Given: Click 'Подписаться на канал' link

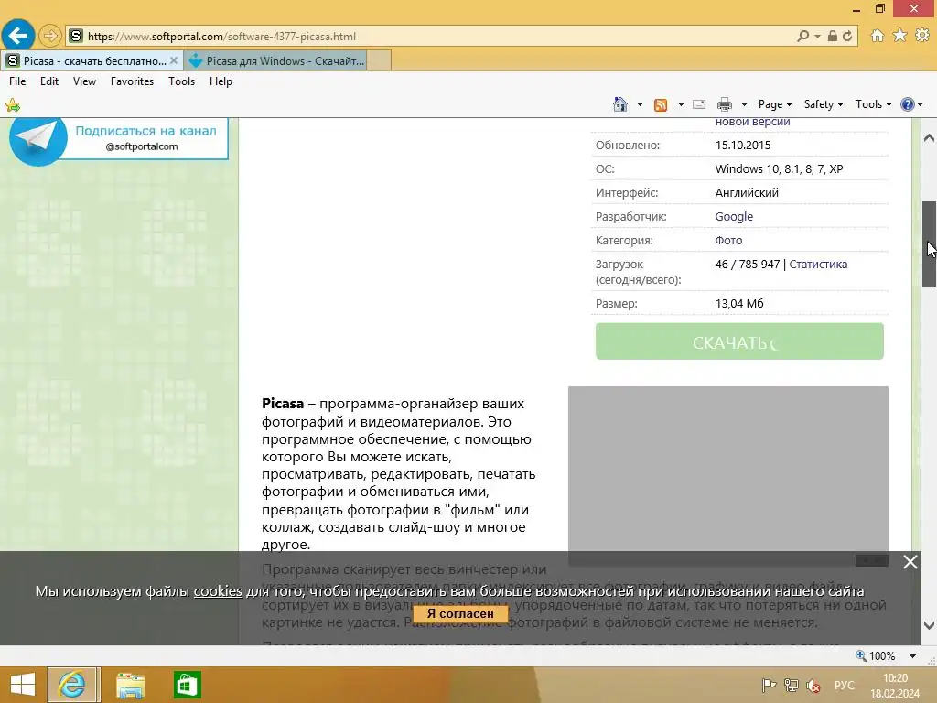Looking at the screenshot, I should pos(145,131).
